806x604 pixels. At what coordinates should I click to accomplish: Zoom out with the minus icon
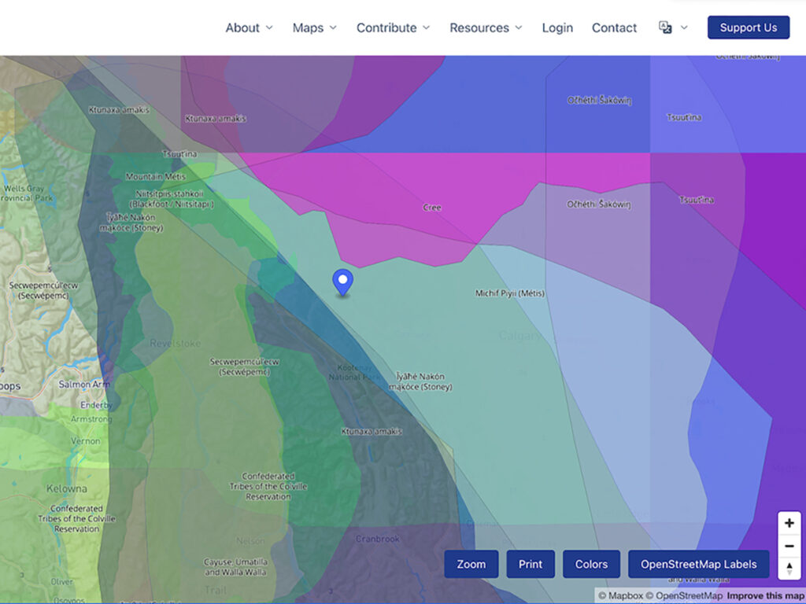pos(789,547)
